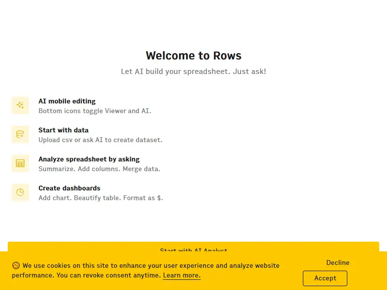Viewport: 387px width, 290px height.
Task: Click the AI mobile editing sparkle icon
Action: coord(20,105)
